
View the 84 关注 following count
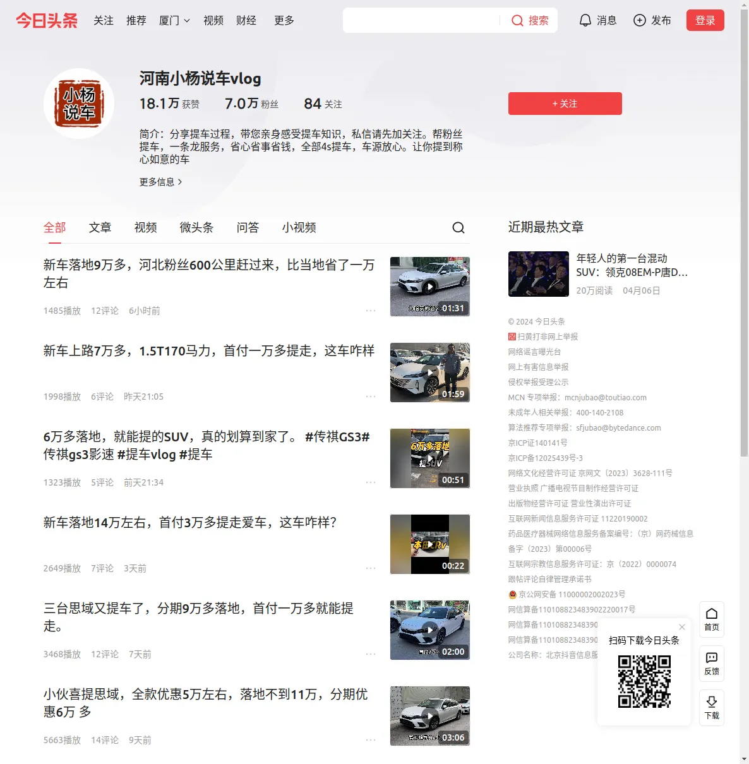[323, 104]
